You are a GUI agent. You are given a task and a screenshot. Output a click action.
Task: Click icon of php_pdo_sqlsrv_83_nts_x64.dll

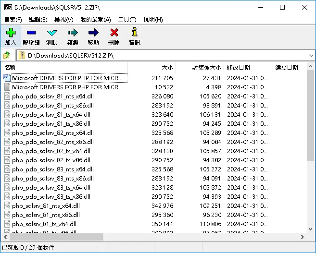coord(7,169)
